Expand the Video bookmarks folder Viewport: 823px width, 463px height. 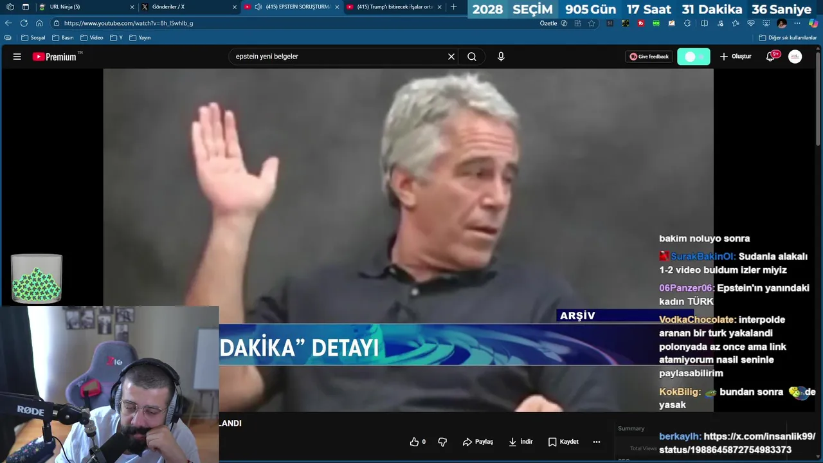tap(91, 38)
